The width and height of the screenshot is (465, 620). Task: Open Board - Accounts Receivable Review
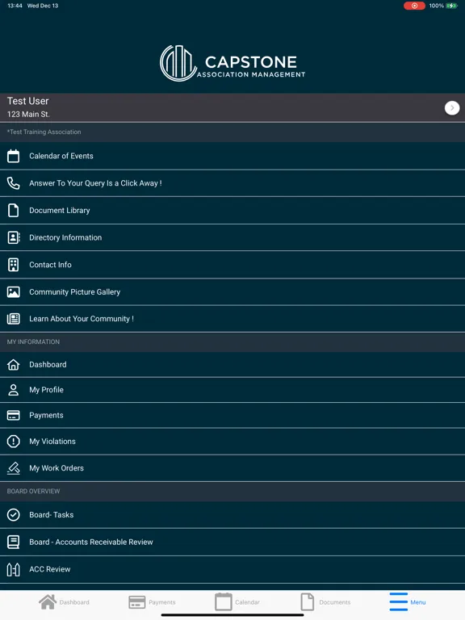click(232, 542)
